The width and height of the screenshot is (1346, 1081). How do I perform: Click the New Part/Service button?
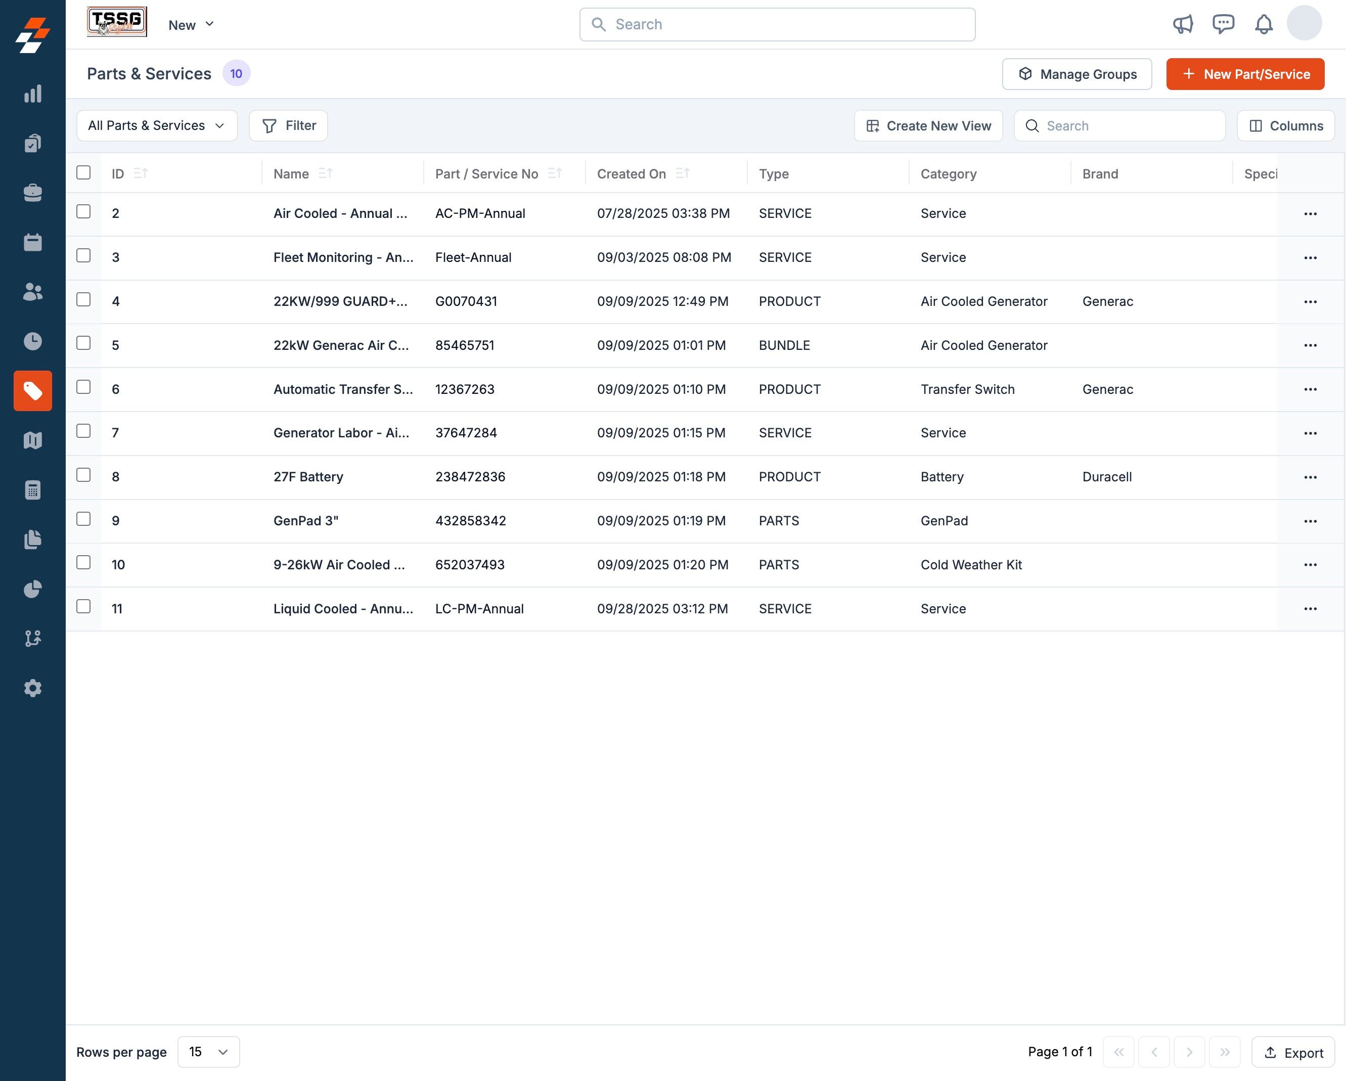coord(1245,74)
